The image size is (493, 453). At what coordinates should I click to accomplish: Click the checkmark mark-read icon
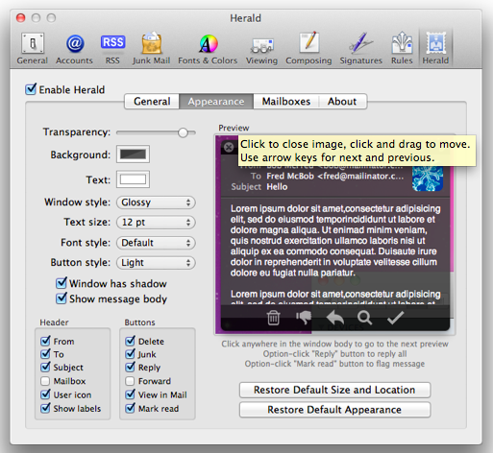[395, 318]
